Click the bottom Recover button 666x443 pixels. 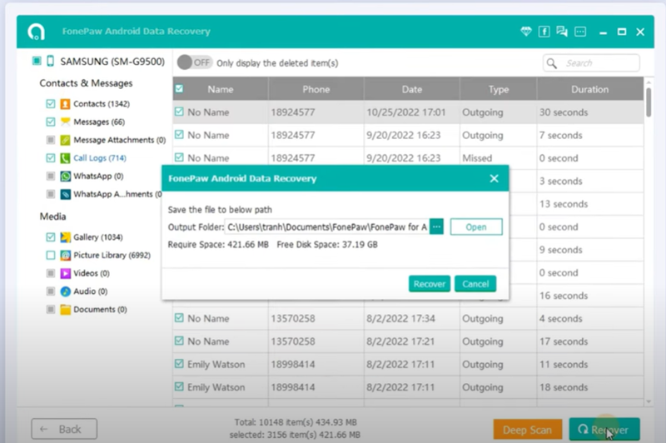[x=604, y=430]
